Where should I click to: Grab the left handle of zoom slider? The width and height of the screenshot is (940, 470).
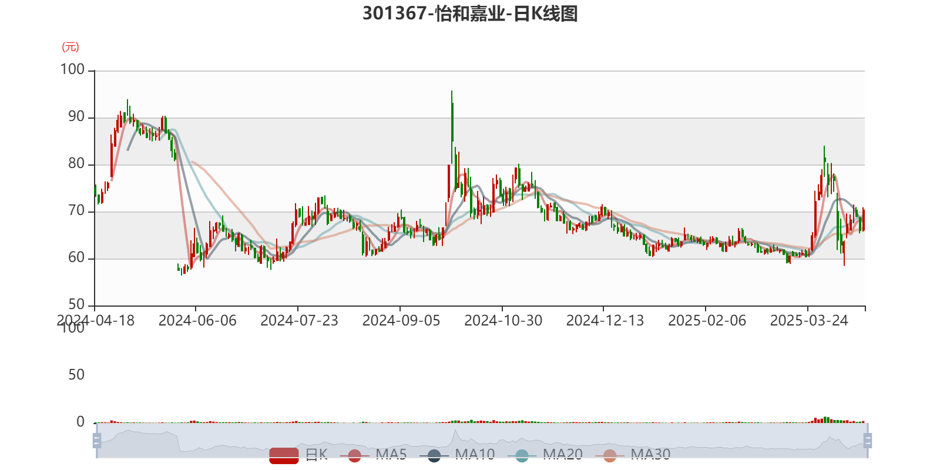(x=96, y=441)
